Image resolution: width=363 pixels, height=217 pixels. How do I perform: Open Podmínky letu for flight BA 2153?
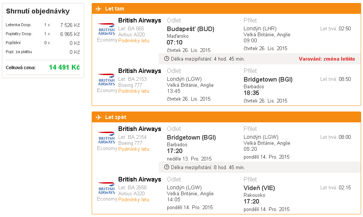[134, 91]
